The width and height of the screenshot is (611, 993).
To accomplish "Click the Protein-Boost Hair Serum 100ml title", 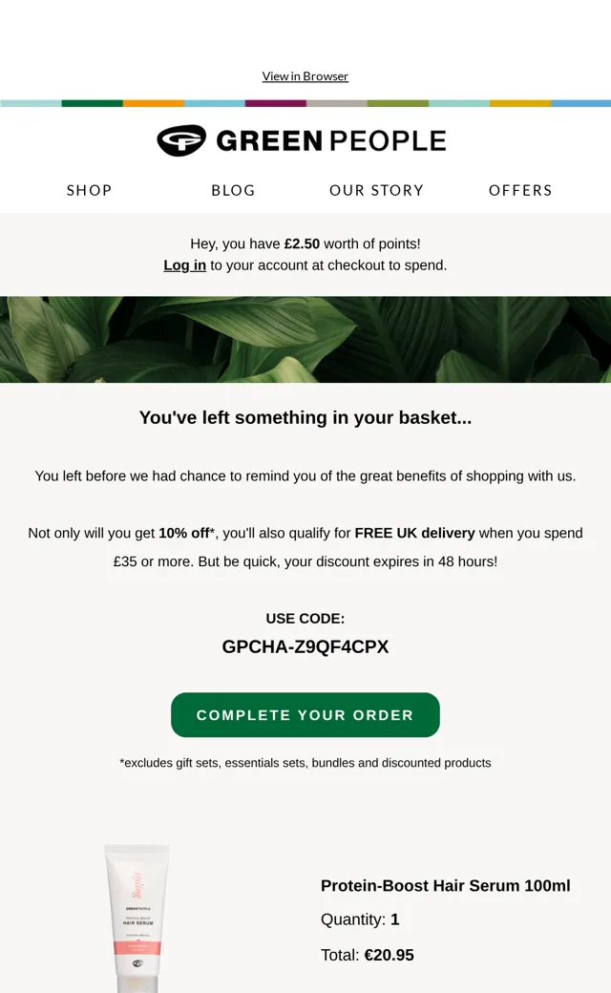I will pyautogui.click(x=445, y=885).
